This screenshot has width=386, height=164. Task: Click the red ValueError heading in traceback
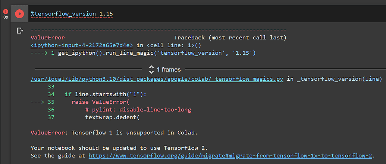coord(48,38)
